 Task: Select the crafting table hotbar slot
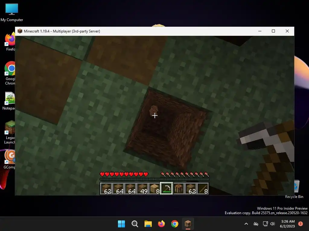pos(179,188)
